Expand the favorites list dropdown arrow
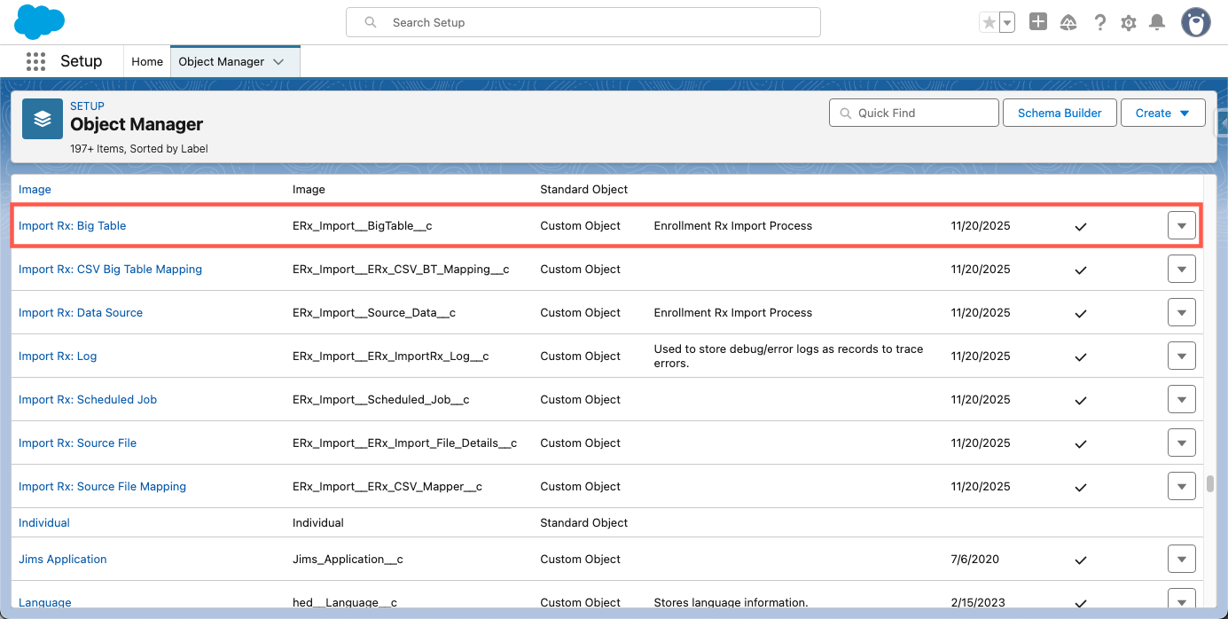This screenshot has height=619, width=1228. tap(1007, 23)
